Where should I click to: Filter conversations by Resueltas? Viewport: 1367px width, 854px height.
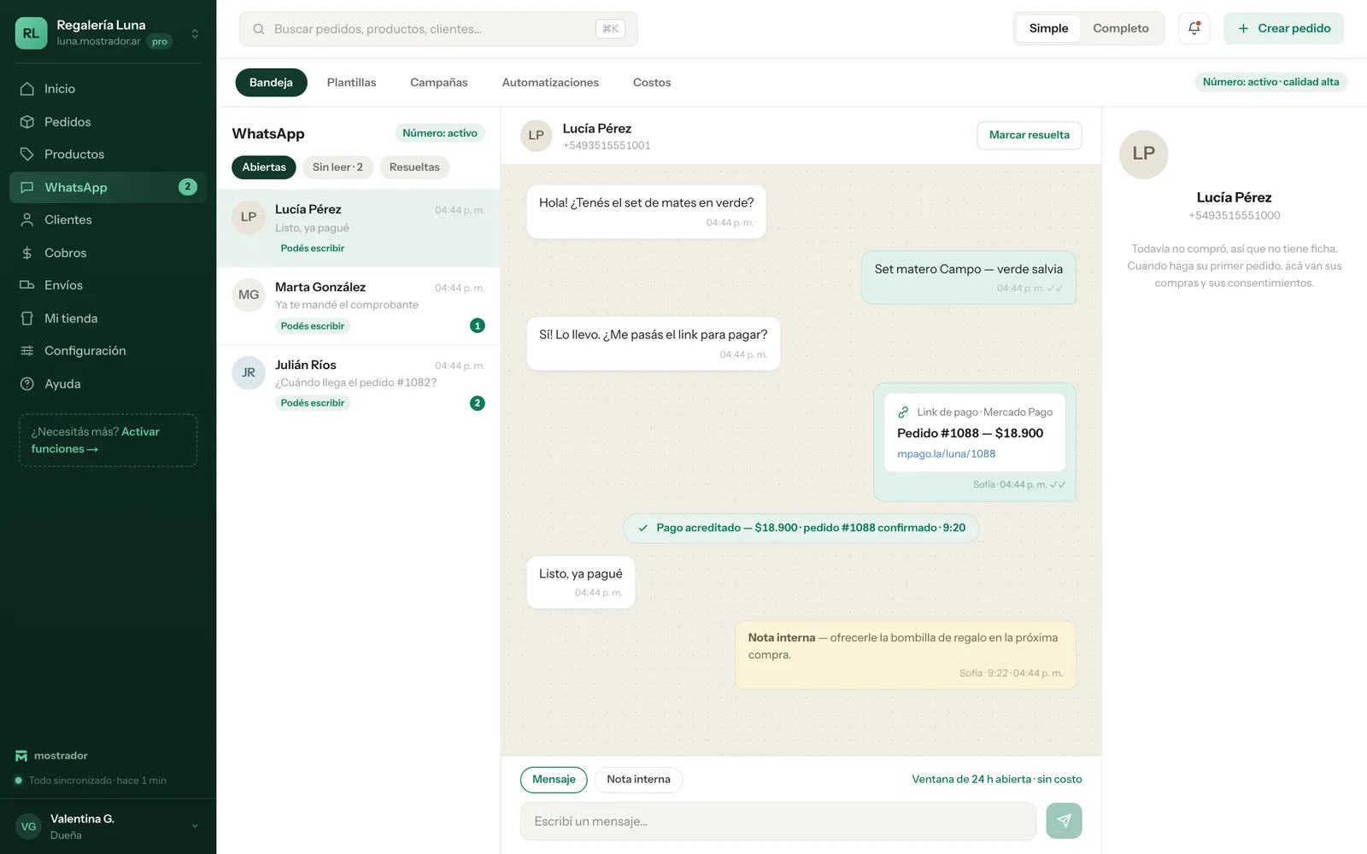pyautogui.click(x=414, y=167)
